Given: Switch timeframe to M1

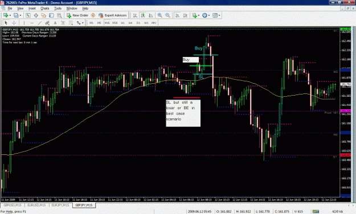Looking at the screenshot, I should [91, 23].
